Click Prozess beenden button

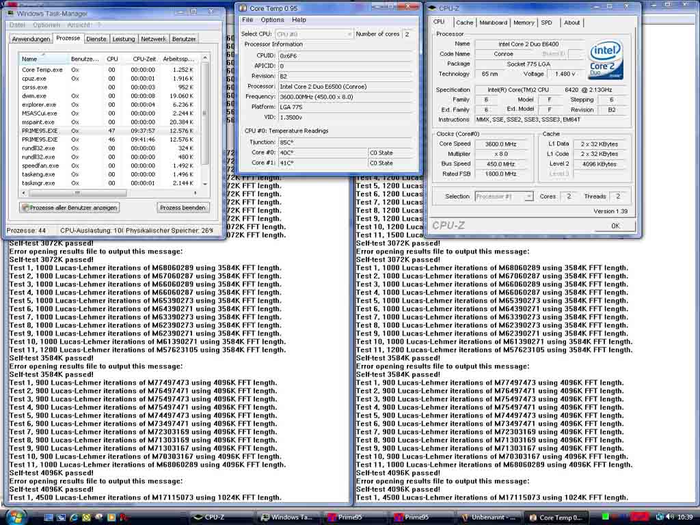183,208
